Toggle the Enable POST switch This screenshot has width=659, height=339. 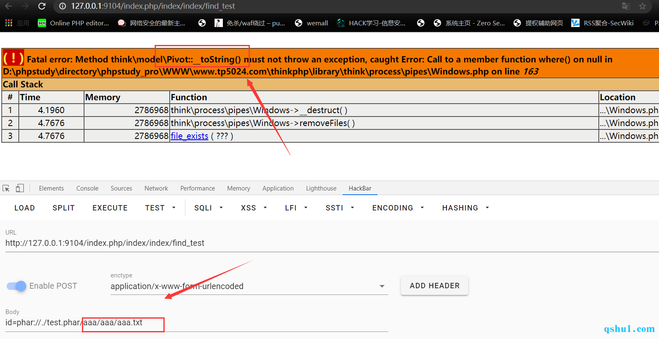[x=17, y=286]
